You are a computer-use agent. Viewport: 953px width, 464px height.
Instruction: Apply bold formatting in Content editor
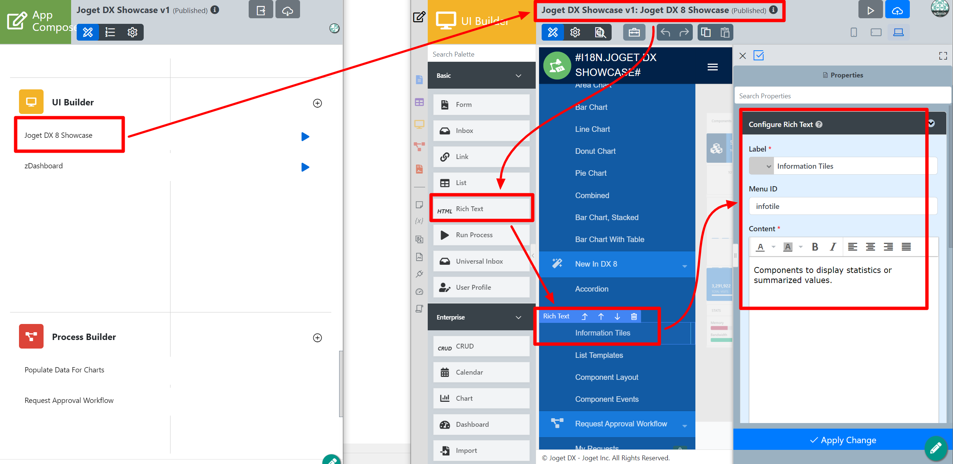pyautogui.click(x=815, y=247)
